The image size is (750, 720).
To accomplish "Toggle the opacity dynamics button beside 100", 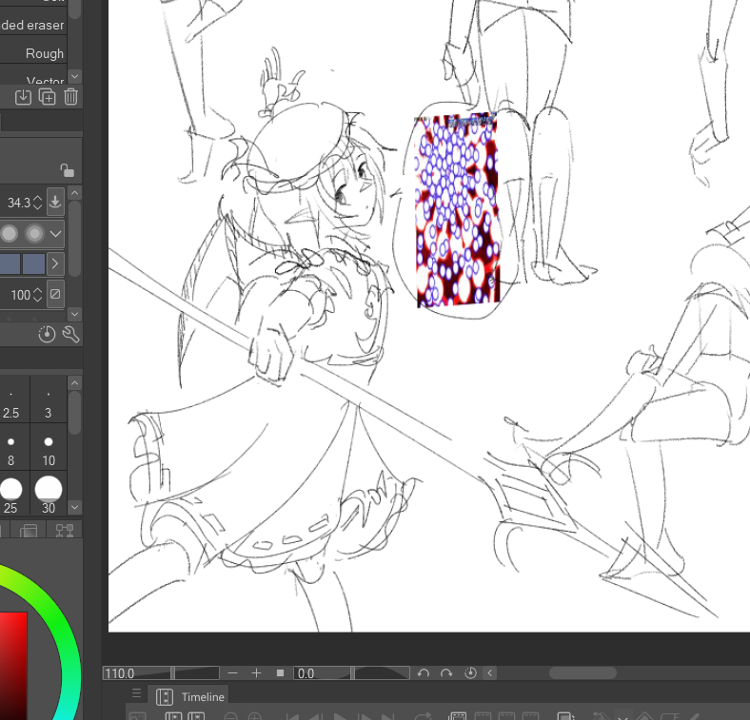I will pyautogui.click(x=55, y=294).
